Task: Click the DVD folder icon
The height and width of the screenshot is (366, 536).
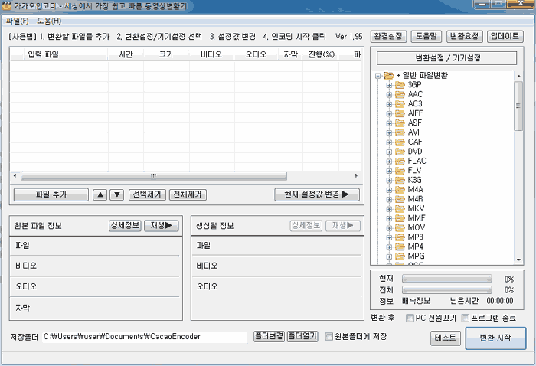Action: point(400,152)
